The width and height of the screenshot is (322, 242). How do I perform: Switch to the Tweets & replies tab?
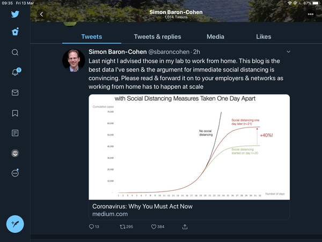coord(157,37)
